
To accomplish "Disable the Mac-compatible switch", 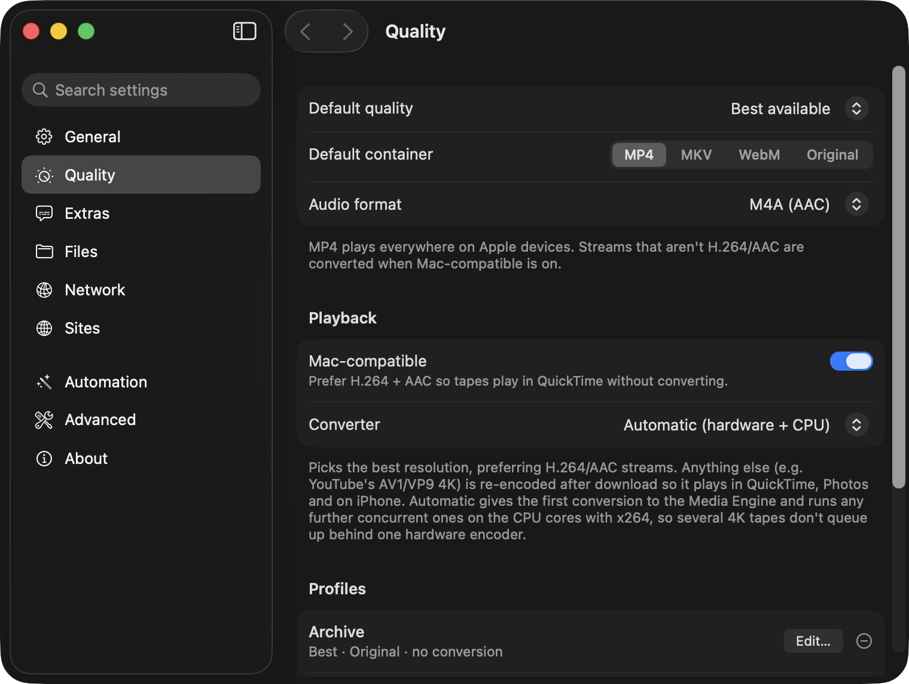I will coord(851,361).
